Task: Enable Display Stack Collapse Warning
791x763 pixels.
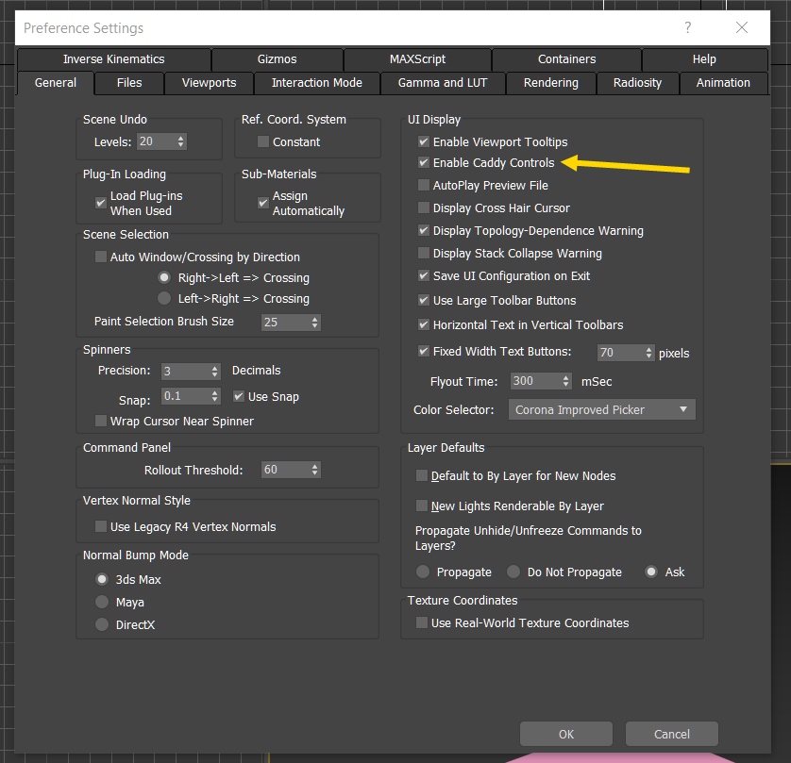Action: click(424, 253)
